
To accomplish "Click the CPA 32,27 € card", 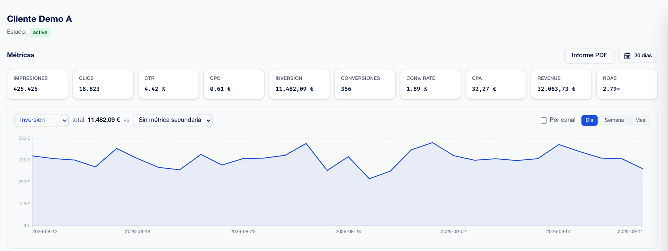I will coord(496,84).
